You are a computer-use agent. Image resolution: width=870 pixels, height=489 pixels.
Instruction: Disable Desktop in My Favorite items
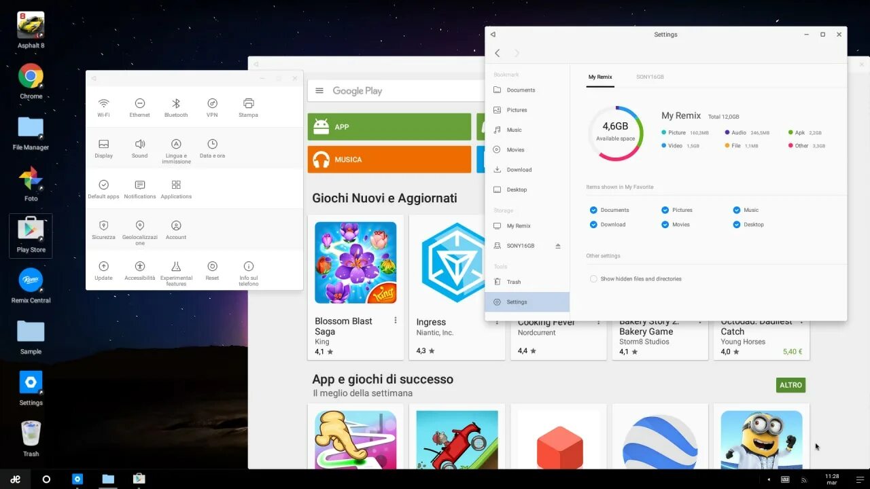point(736,224)
